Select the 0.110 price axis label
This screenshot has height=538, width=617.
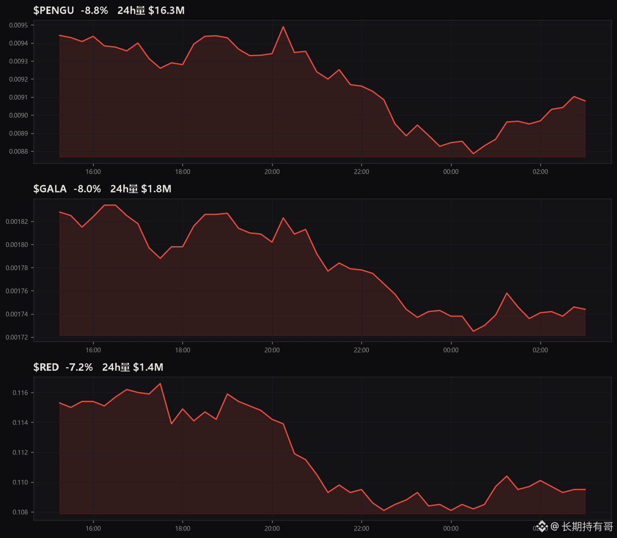20,482
